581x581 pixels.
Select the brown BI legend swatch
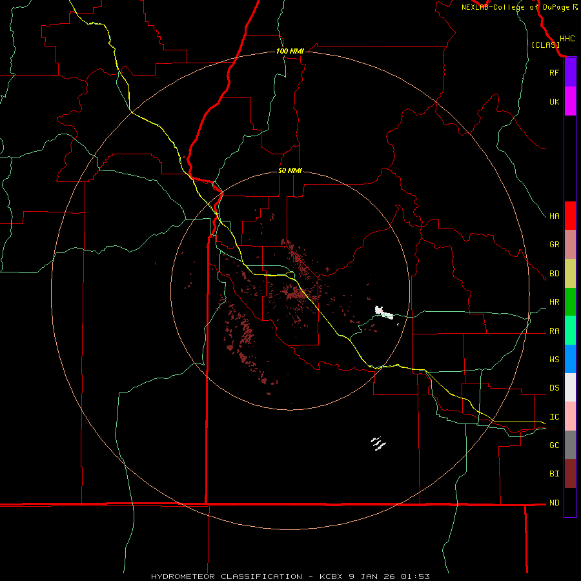pos(570,474)
